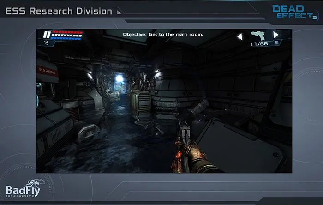Click the Dead Effect 2 logo
Viewport: 323px width, 205px height.
(x=295, y=12)
